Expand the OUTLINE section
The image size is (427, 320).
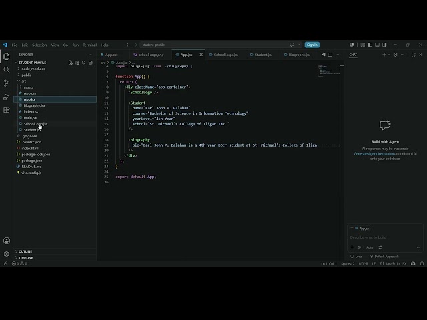[25, 251]
